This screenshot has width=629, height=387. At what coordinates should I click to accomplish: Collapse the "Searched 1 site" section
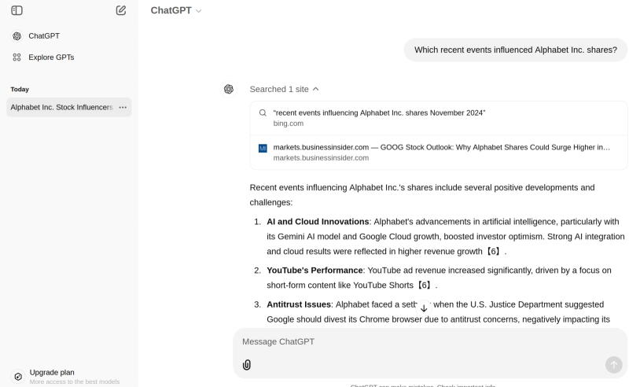tap(285, 89)
